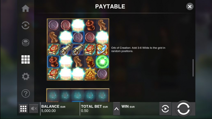Open autoplay settings in the sidebar

click(25, 25)
